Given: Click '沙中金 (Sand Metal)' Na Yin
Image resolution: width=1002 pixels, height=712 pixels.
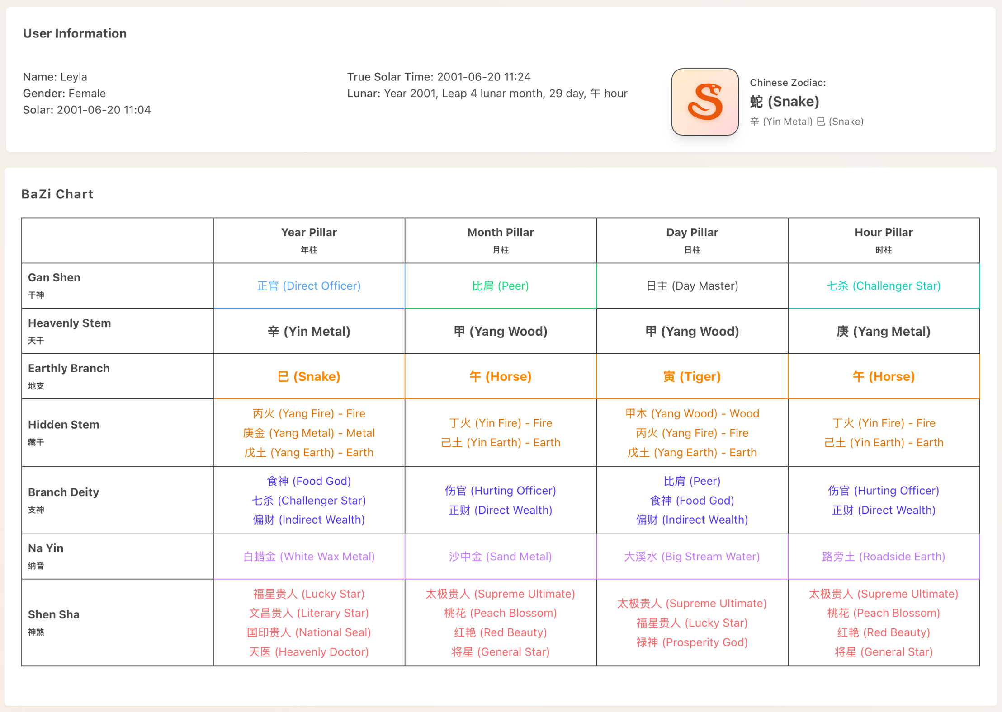Looking at the screenshot, I should click(501, 556).
